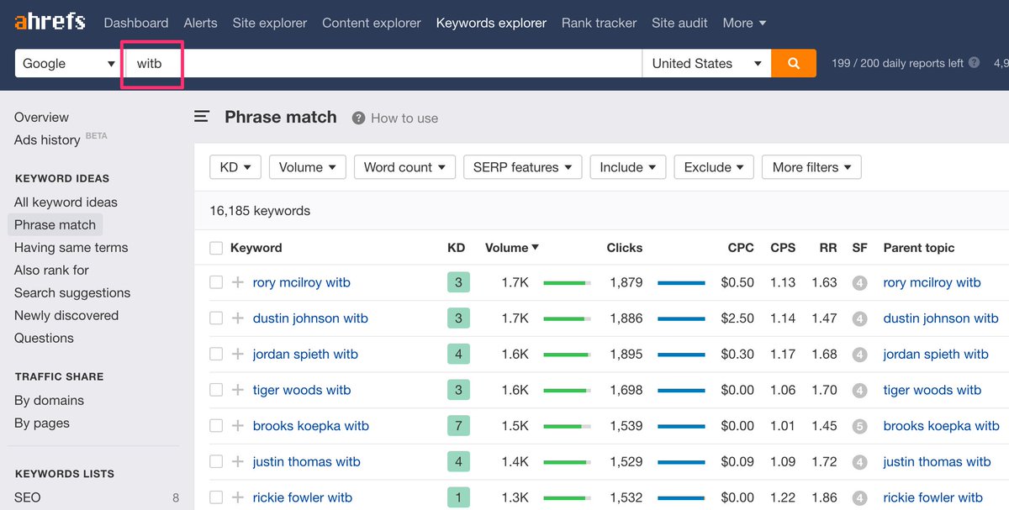The image size is (1009, 510).
Task: Open SERP features badge for brooks koepka witb
Action: 859,426
